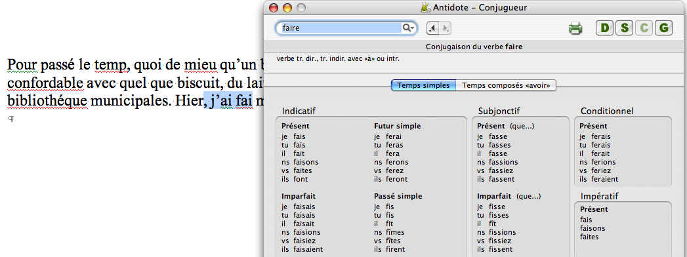Image resolution: width=687 pixels, height=257 pixels.
Task: Click 'ns fissions' in Subjonctif Imparfait
Action: (x=497, y=233)
